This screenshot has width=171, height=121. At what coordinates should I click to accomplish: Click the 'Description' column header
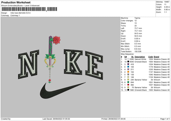click(140, 57)
